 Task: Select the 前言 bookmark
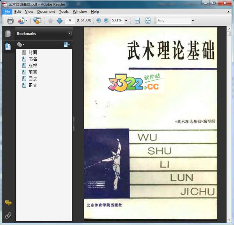pyautogui.click(x=33, y=72)
